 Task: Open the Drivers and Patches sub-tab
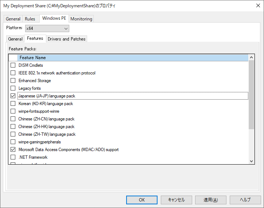point(66,39)
